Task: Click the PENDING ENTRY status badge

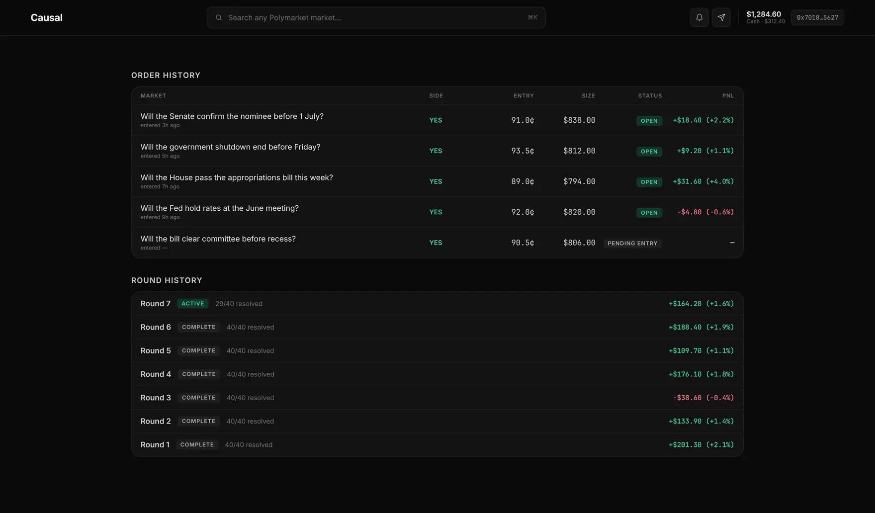Action: (632, 243)
